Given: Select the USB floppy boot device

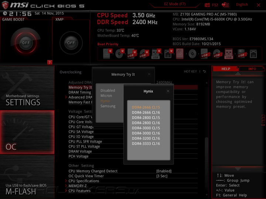Looking at the screenshot, I should [x=241, y=54].
